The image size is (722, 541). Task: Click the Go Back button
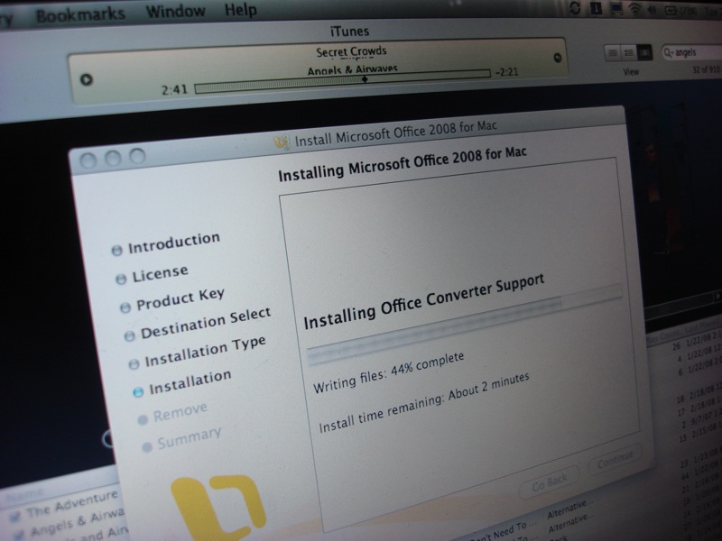[x=550, y=483]
